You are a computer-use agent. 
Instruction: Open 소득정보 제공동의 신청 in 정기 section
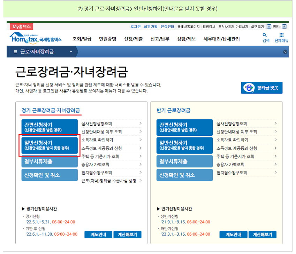point(111,148)
